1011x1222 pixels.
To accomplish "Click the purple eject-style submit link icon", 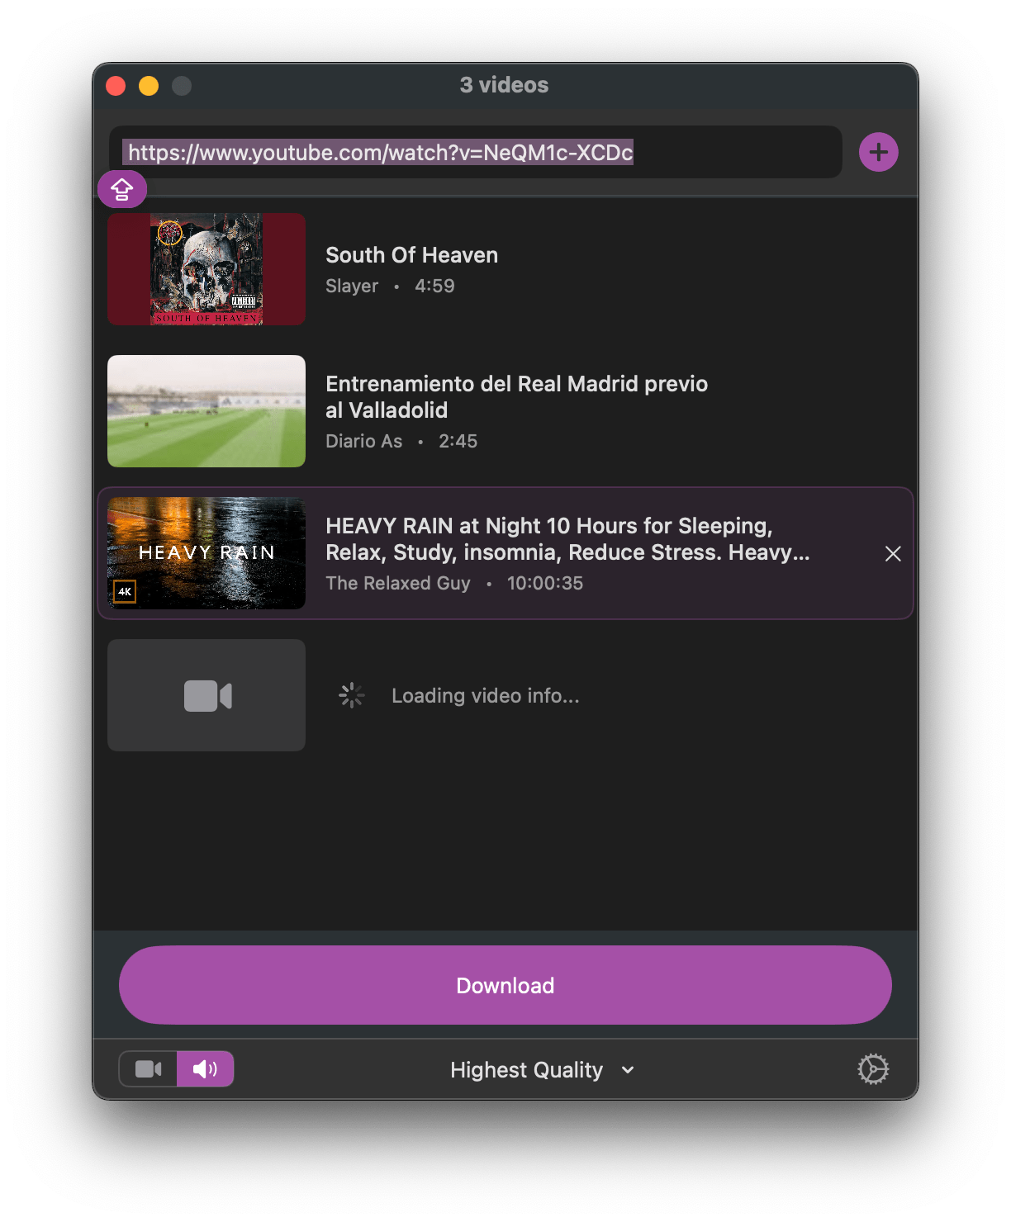I will [122, 188].
